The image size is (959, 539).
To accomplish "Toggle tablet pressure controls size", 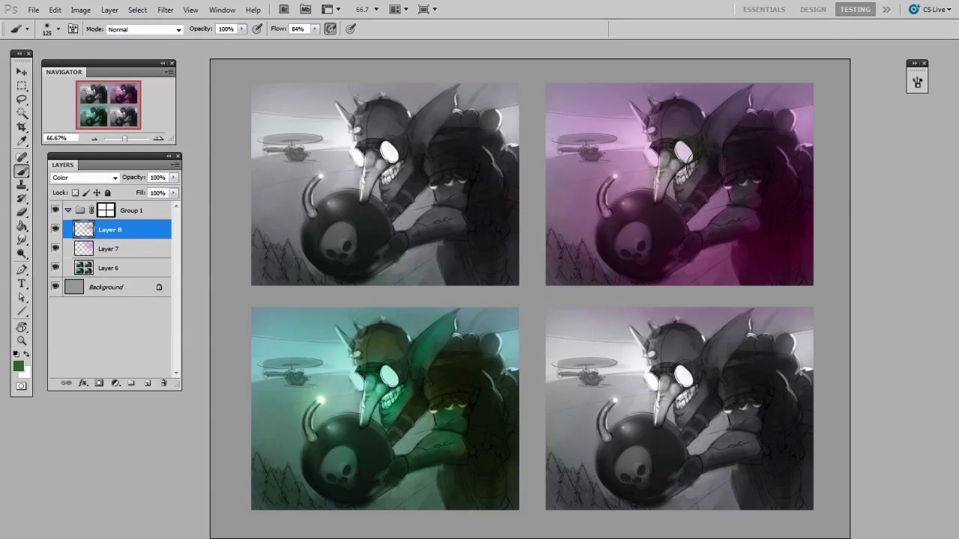I will click(351, 28).
